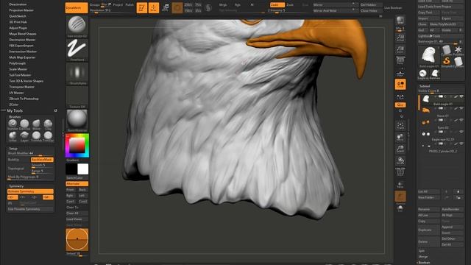The image size is (471, 265).
Task: Open the brush alpha picker
Action: [77, 74]
